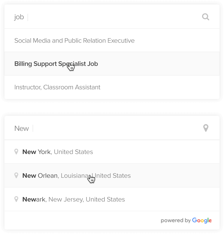Click the pin icon beside New York
The width and height of the screenshot is (224, 234).
(x=17, y=152)
